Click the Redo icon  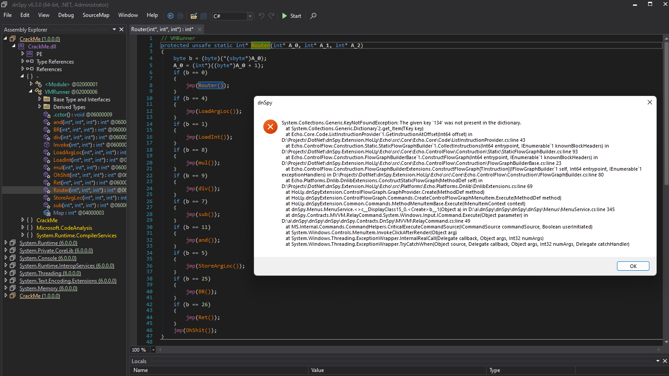point(271,16)
